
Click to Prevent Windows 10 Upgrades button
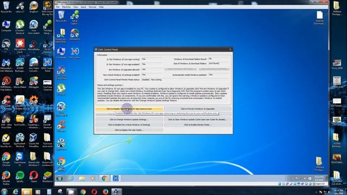tap(197, 109)
